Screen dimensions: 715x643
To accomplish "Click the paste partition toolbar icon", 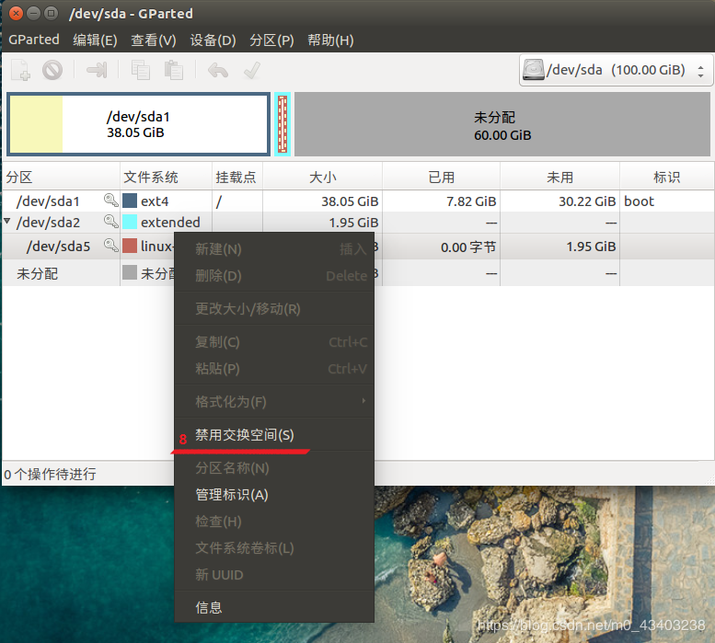I will coord(173,70).
